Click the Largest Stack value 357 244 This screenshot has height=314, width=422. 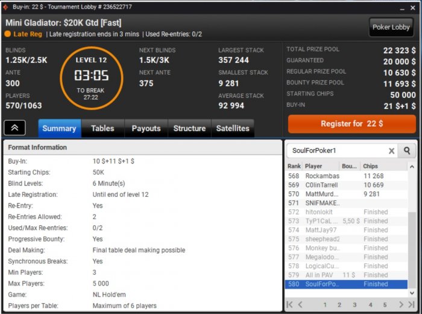pos(234,60)
